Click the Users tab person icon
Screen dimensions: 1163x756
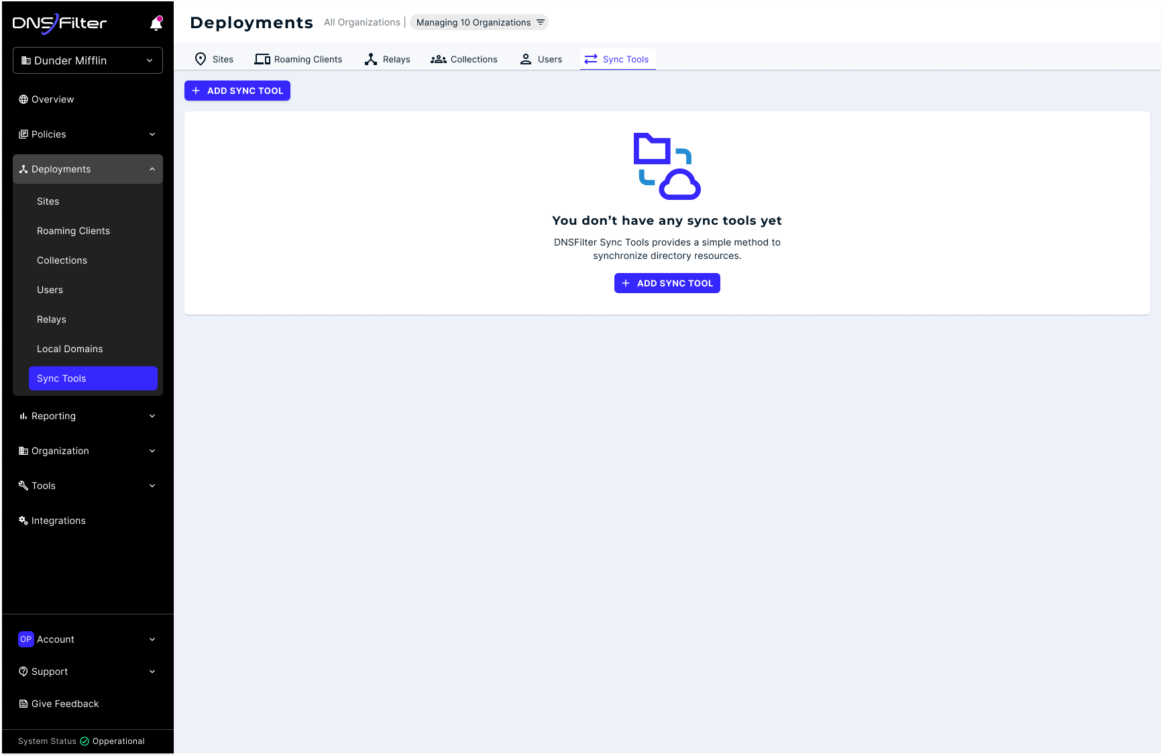click(526, 59)
